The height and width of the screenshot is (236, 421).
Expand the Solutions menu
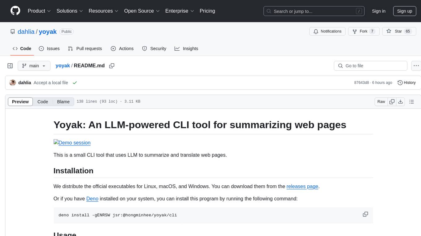(70, 11)
